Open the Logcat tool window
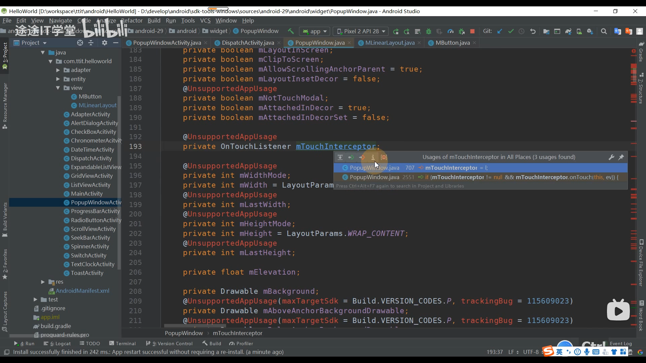Viewport: 646px width, 363px height. (57, 344)
